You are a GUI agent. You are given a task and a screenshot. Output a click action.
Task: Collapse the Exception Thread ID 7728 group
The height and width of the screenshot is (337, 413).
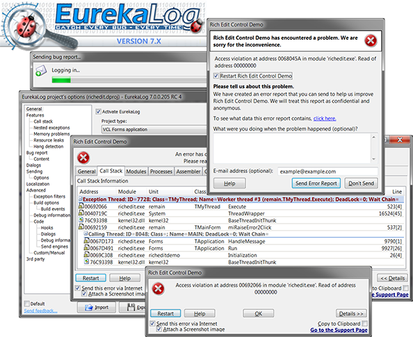click(x=81, y=199)
